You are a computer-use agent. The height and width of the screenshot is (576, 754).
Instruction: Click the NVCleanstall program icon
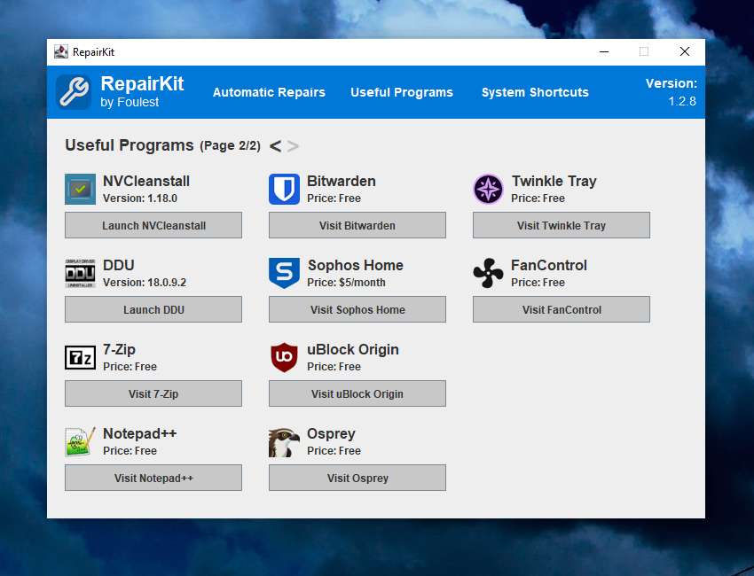tap(81, 190)
